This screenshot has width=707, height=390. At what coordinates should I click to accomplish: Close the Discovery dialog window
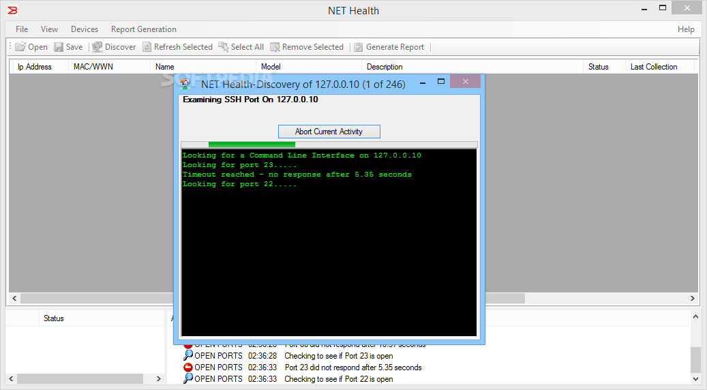[466, 82]
